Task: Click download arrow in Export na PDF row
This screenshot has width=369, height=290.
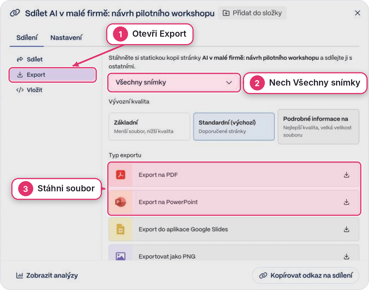Action: 346,175
